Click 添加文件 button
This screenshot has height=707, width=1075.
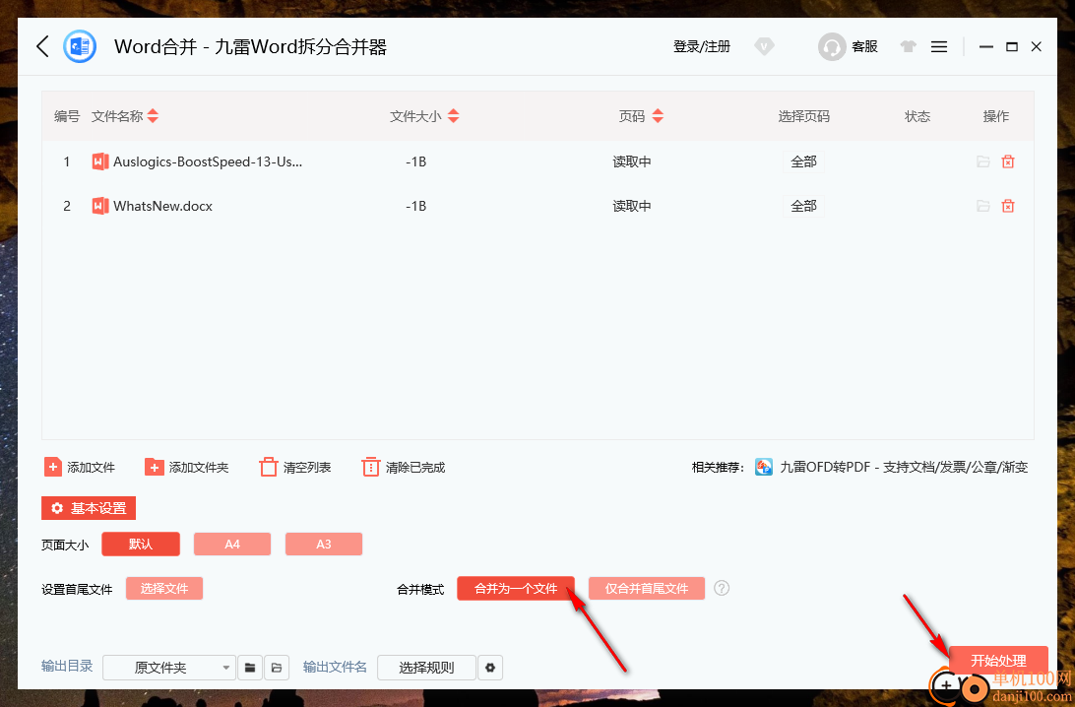pos(80,467)
